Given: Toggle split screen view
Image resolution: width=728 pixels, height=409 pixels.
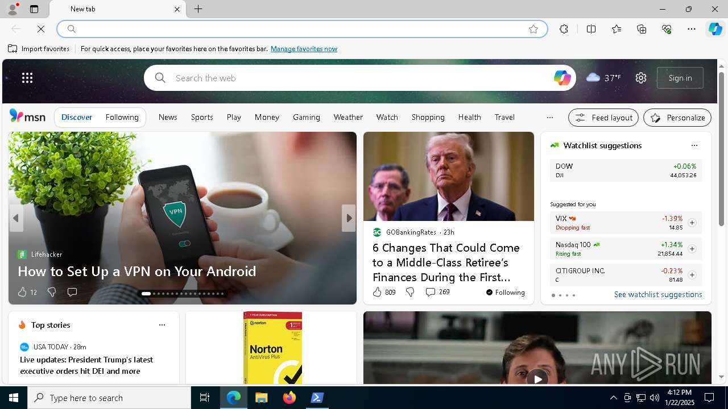Looking at the screenshot, I should [x=591, y=29].
